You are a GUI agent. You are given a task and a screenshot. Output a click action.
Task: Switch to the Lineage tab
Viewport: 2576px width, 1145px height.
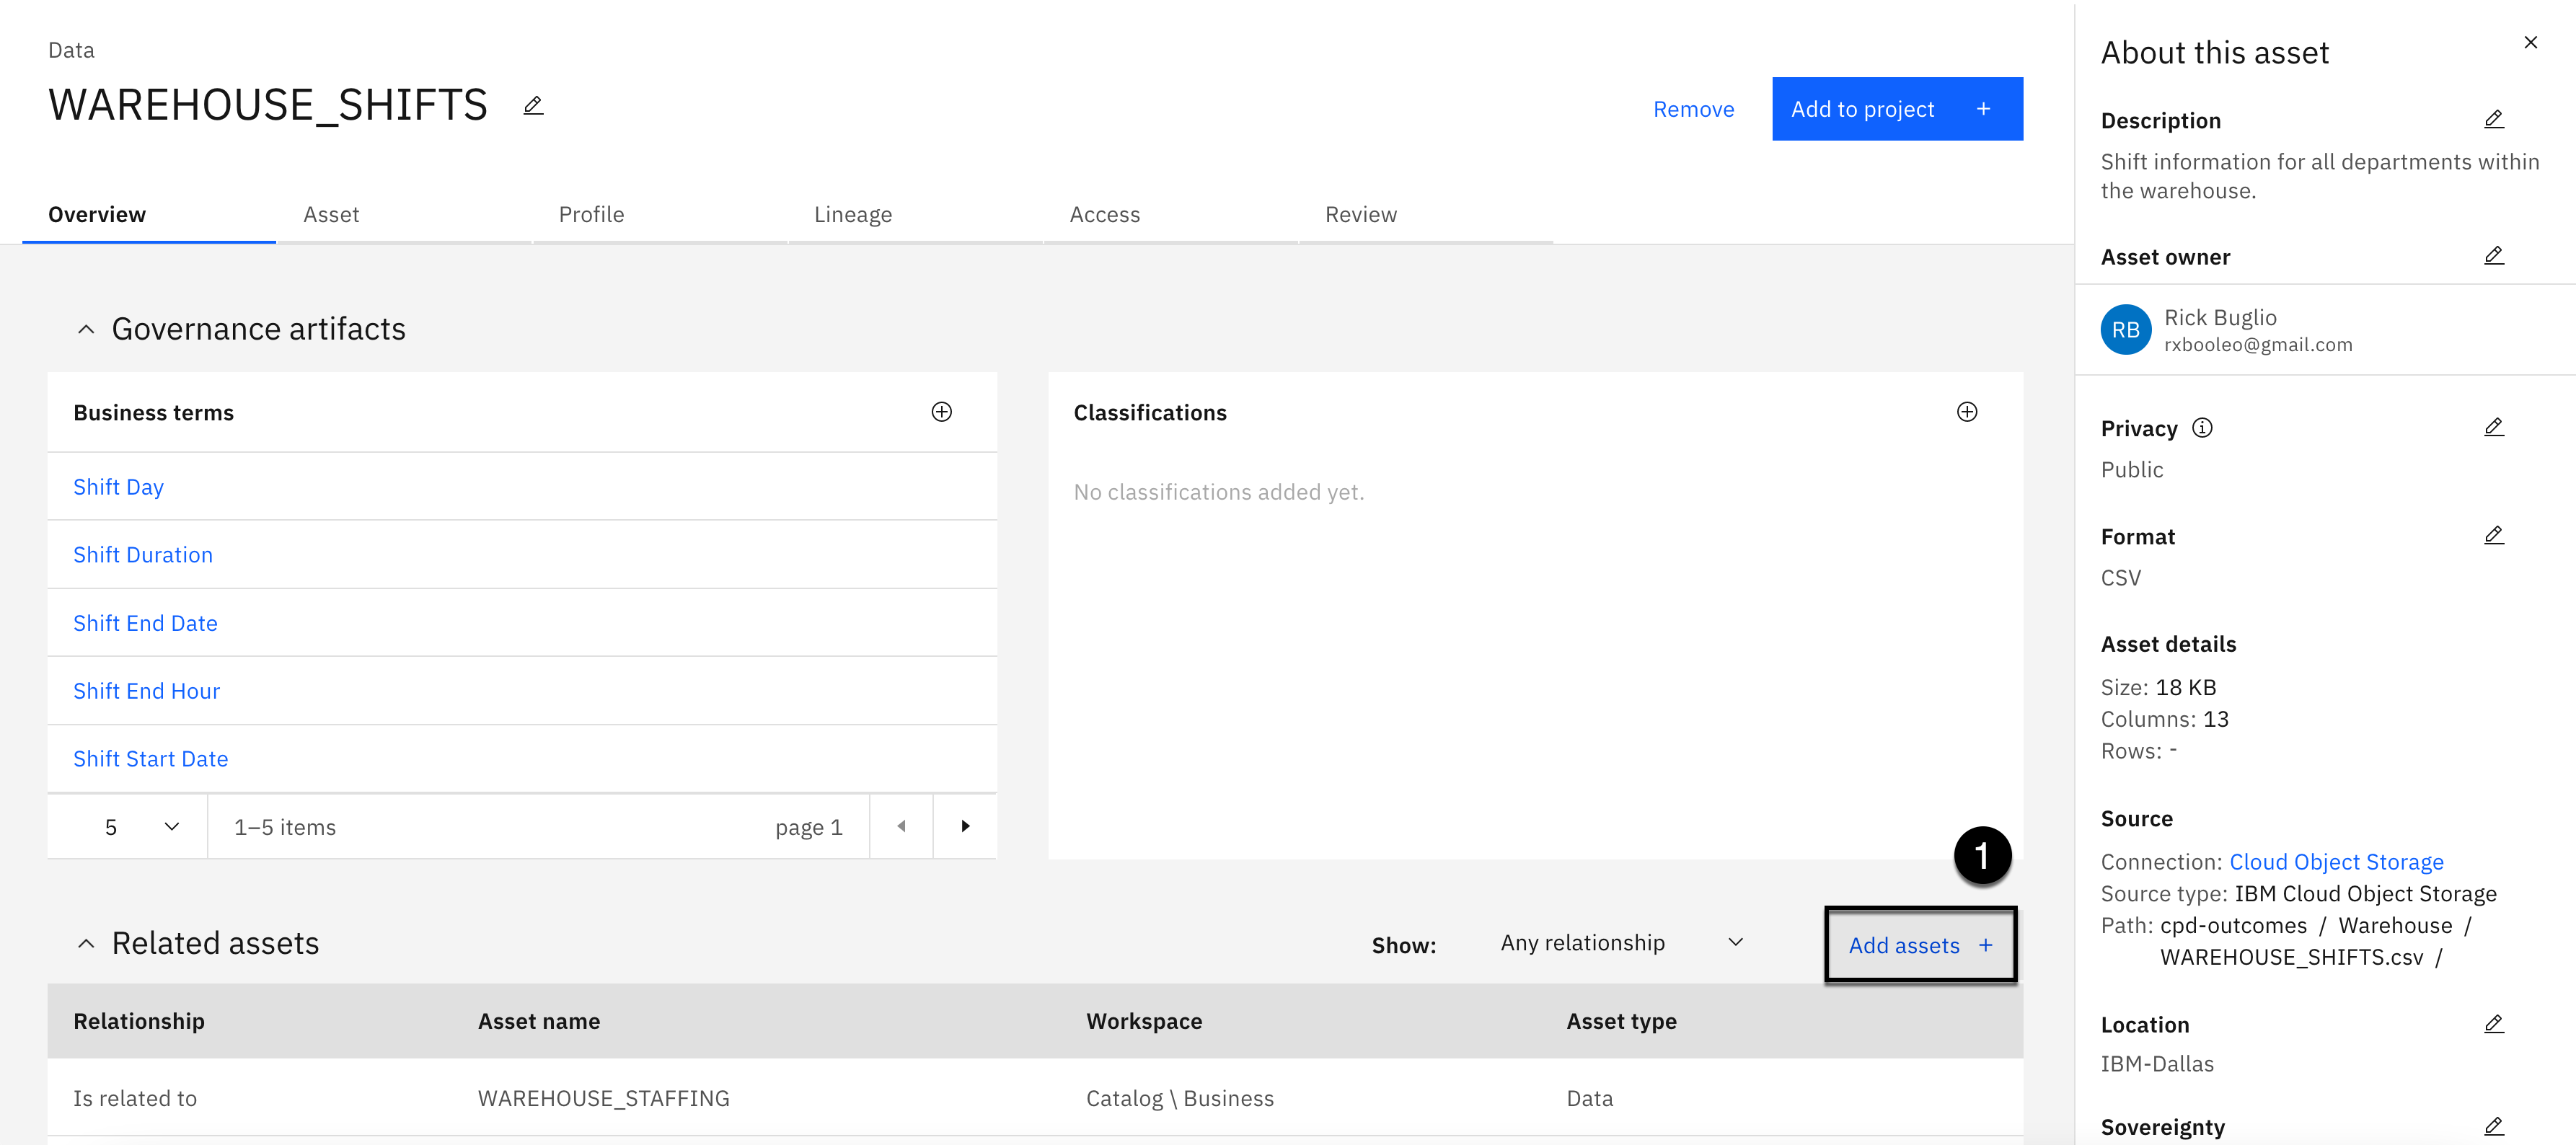pyautogui.click(x=852, y=214)
